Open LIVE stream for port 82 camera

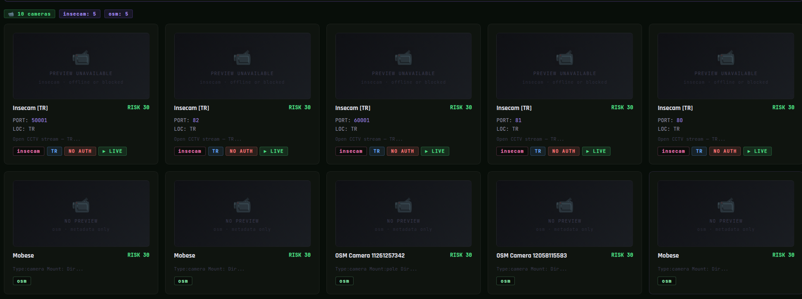coord(274,151)
